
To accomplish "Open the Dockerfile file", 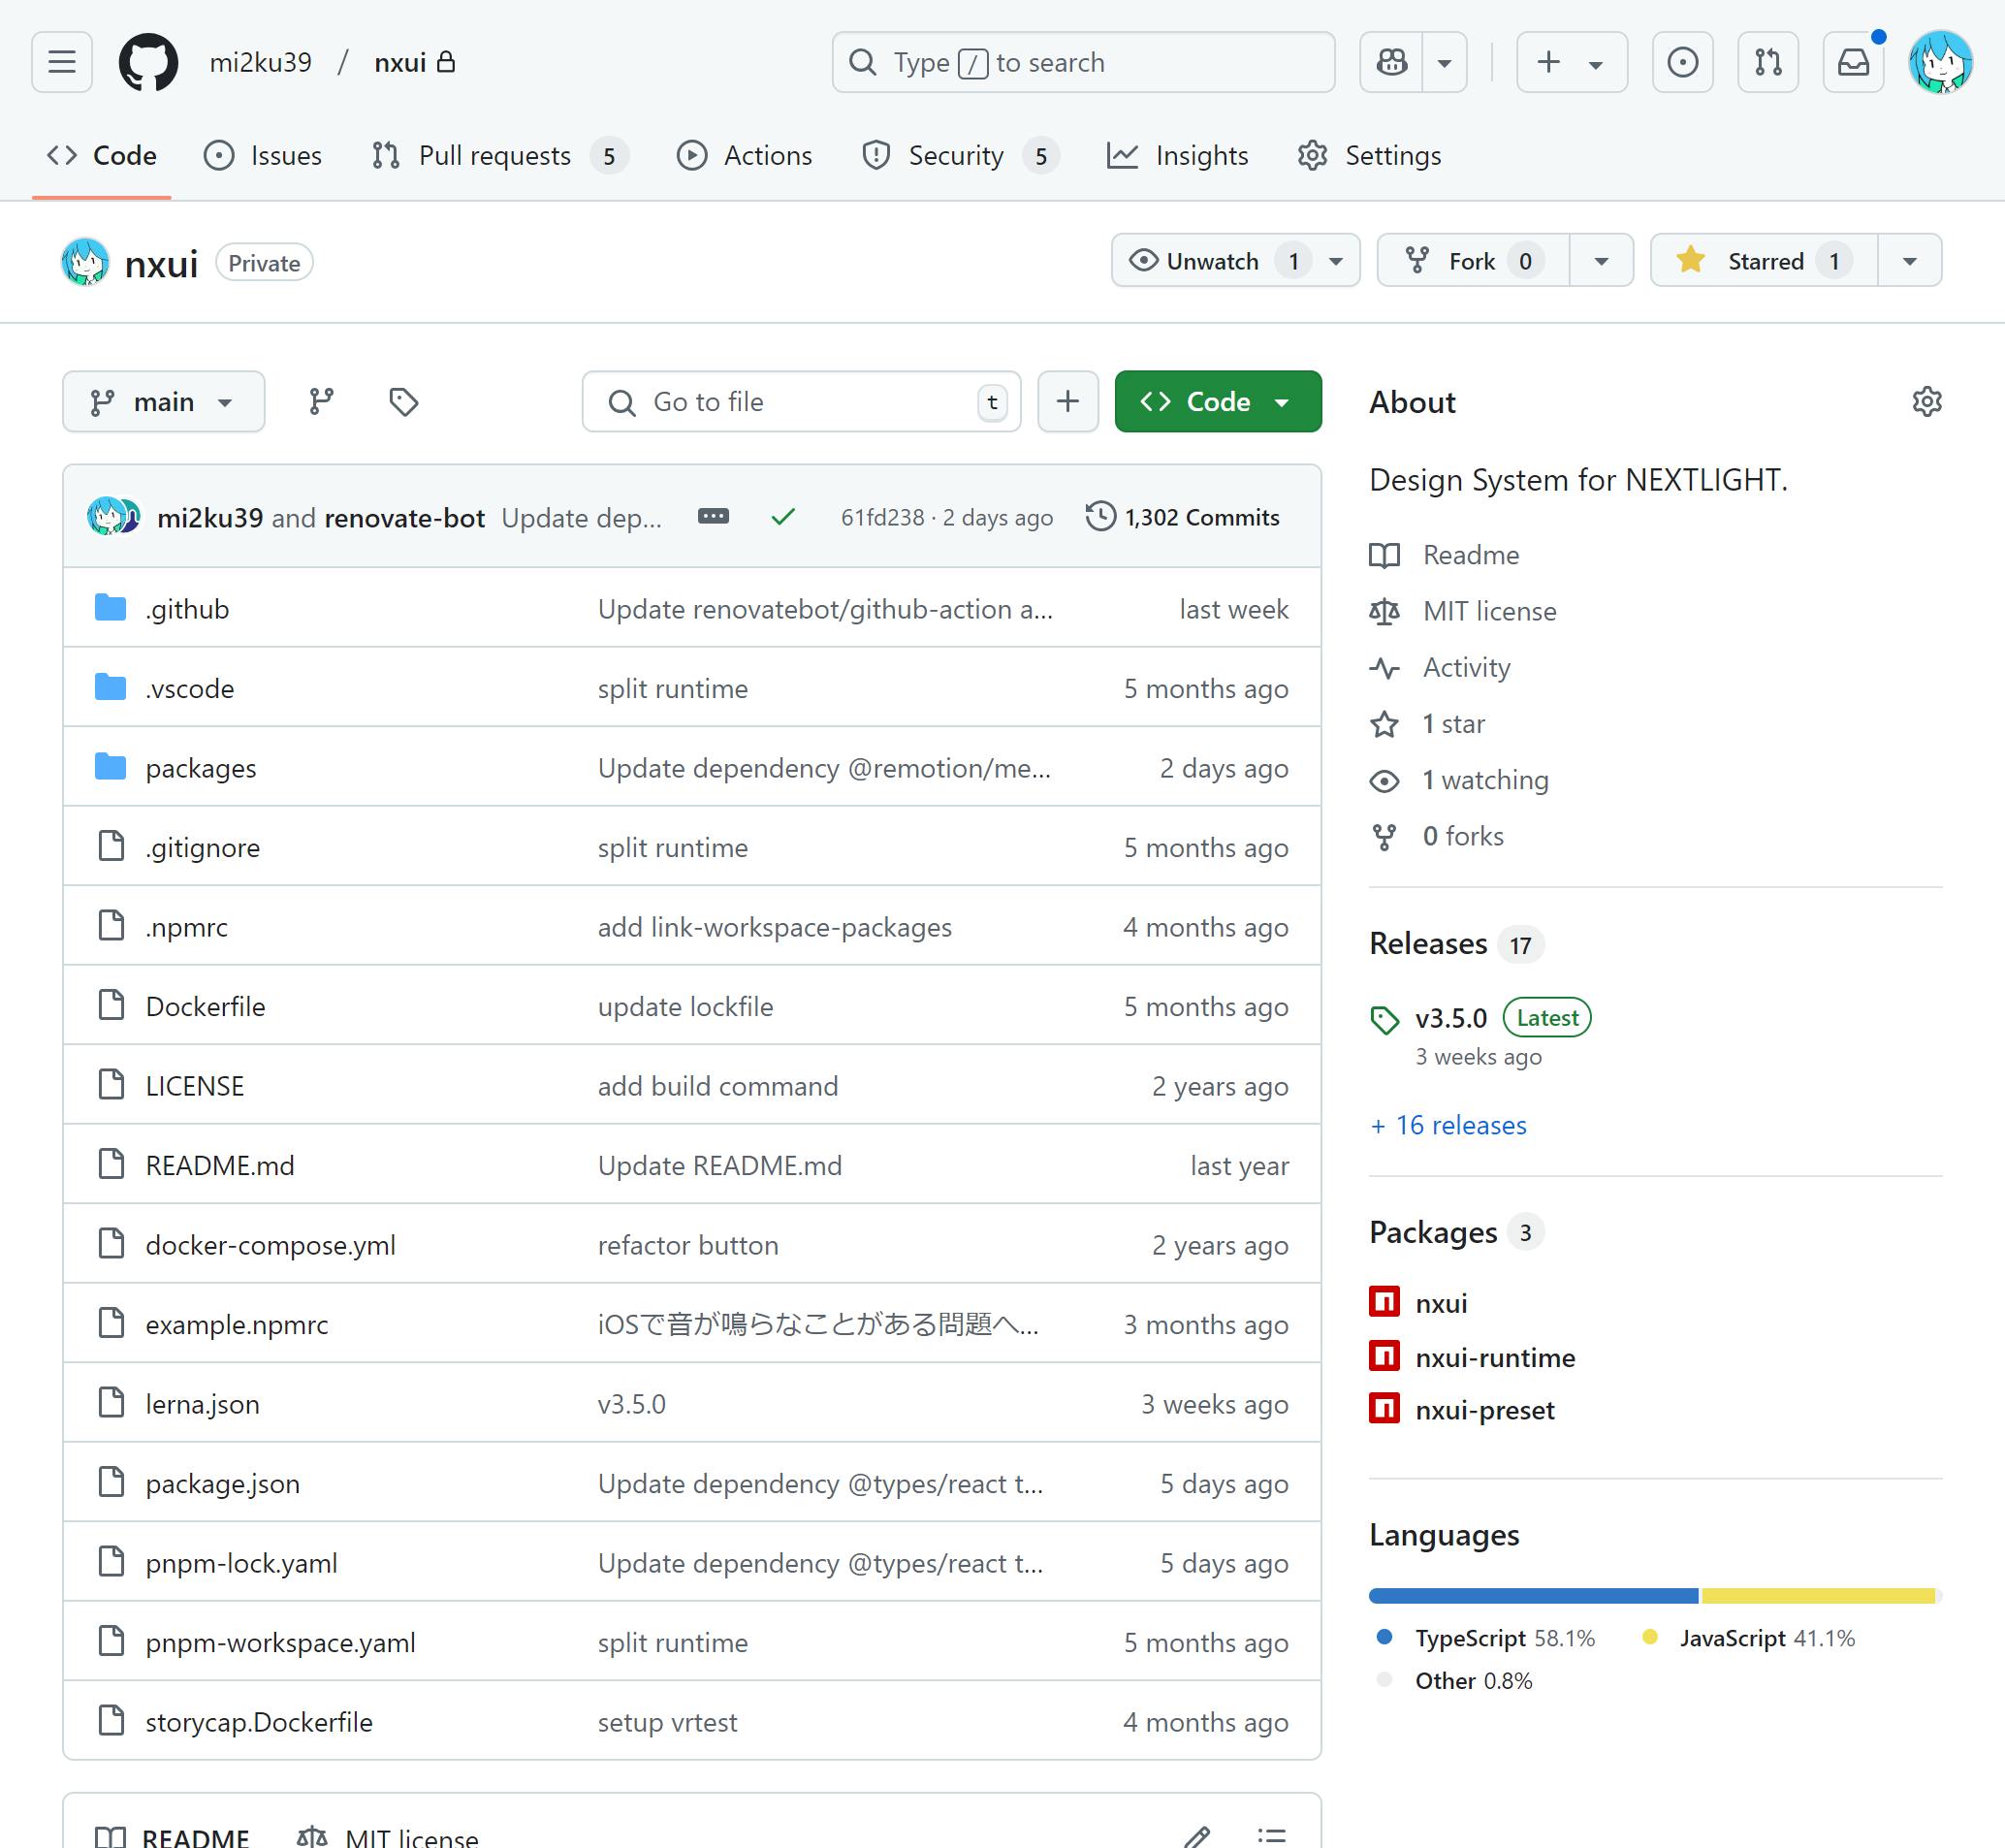I will 205,1006.
